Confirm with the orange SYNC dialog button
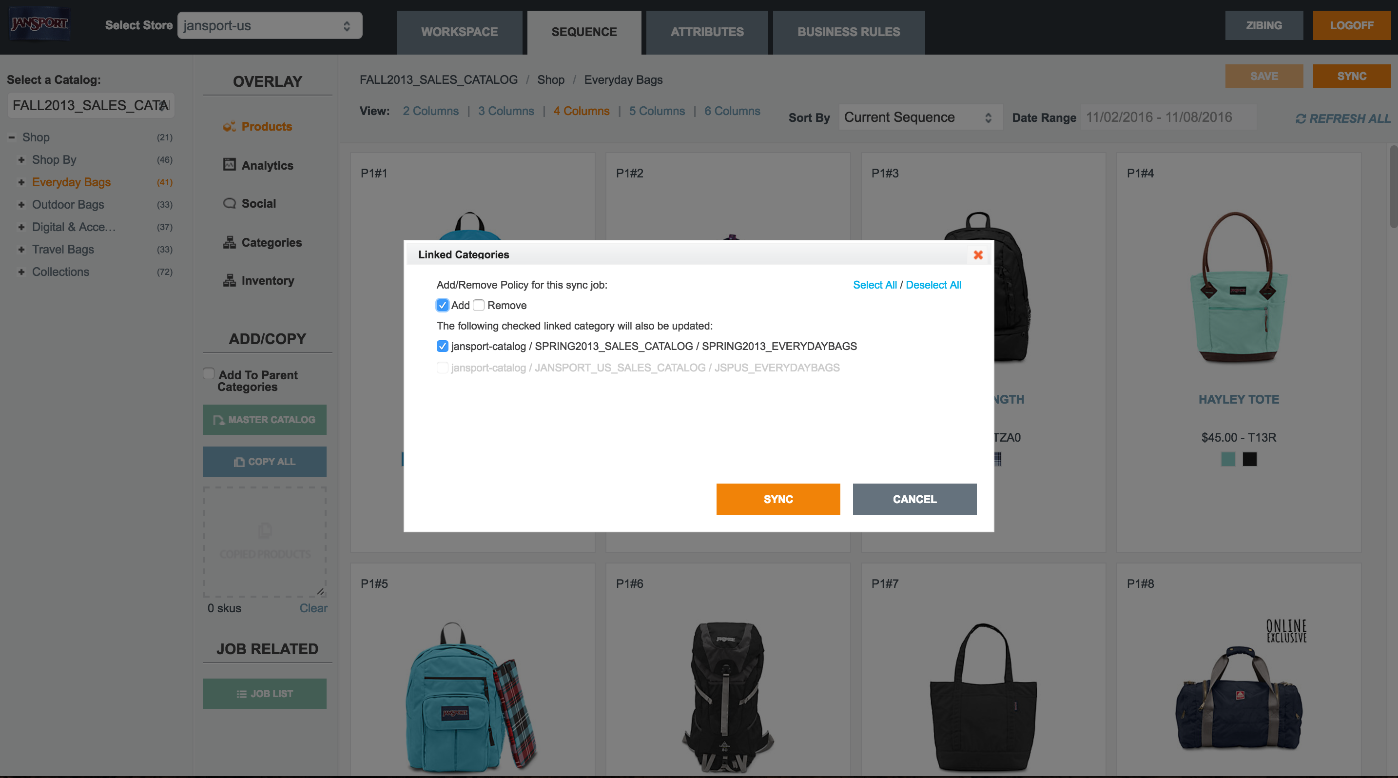Screen dimensions: 1398x778 point(778,499)
